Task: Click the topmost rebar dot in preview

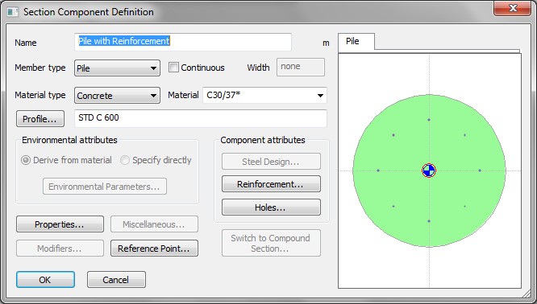Action: [x=429, y=120]
